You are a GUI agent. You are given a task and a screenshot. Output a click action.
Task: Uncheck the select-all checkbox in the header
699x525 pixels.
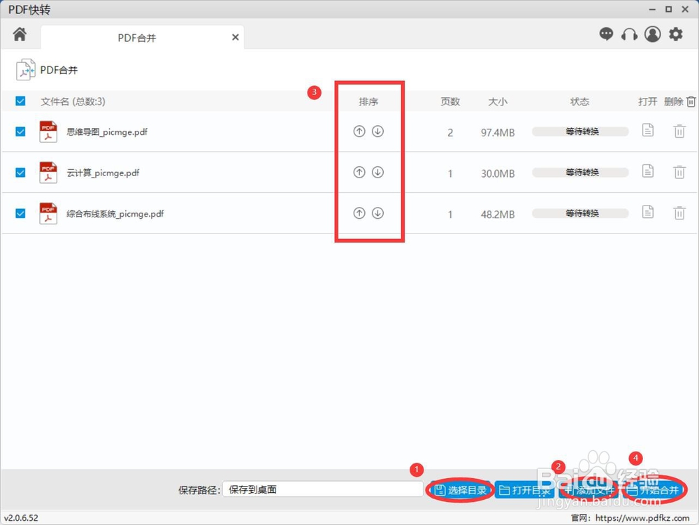(20, 101)
